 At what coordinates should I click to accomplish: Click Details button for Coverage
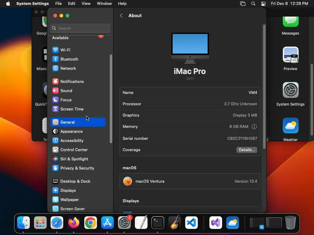[x=247, y=150]
